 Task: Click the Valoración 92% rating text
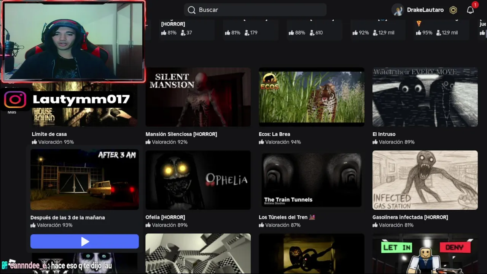[170, 142]
